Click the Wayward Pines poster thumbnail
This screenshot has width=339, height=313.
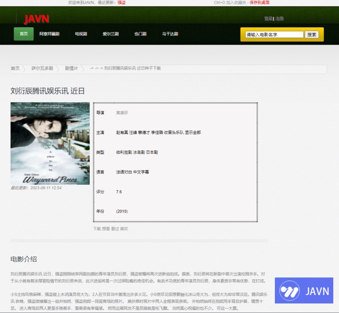[50, 143]
